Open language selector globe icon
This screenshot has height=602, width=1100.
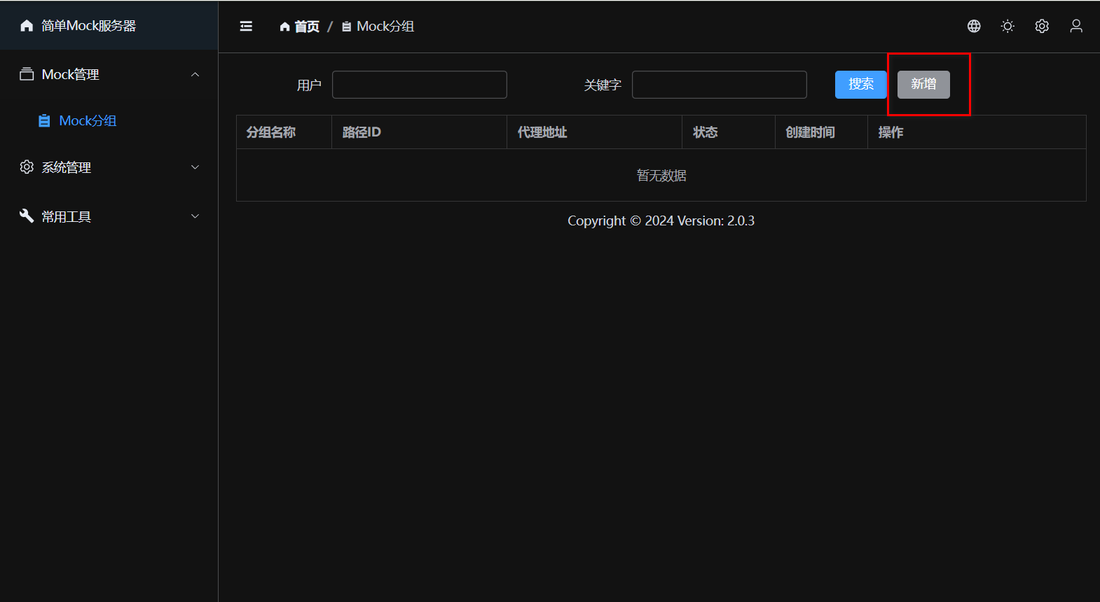974,26
